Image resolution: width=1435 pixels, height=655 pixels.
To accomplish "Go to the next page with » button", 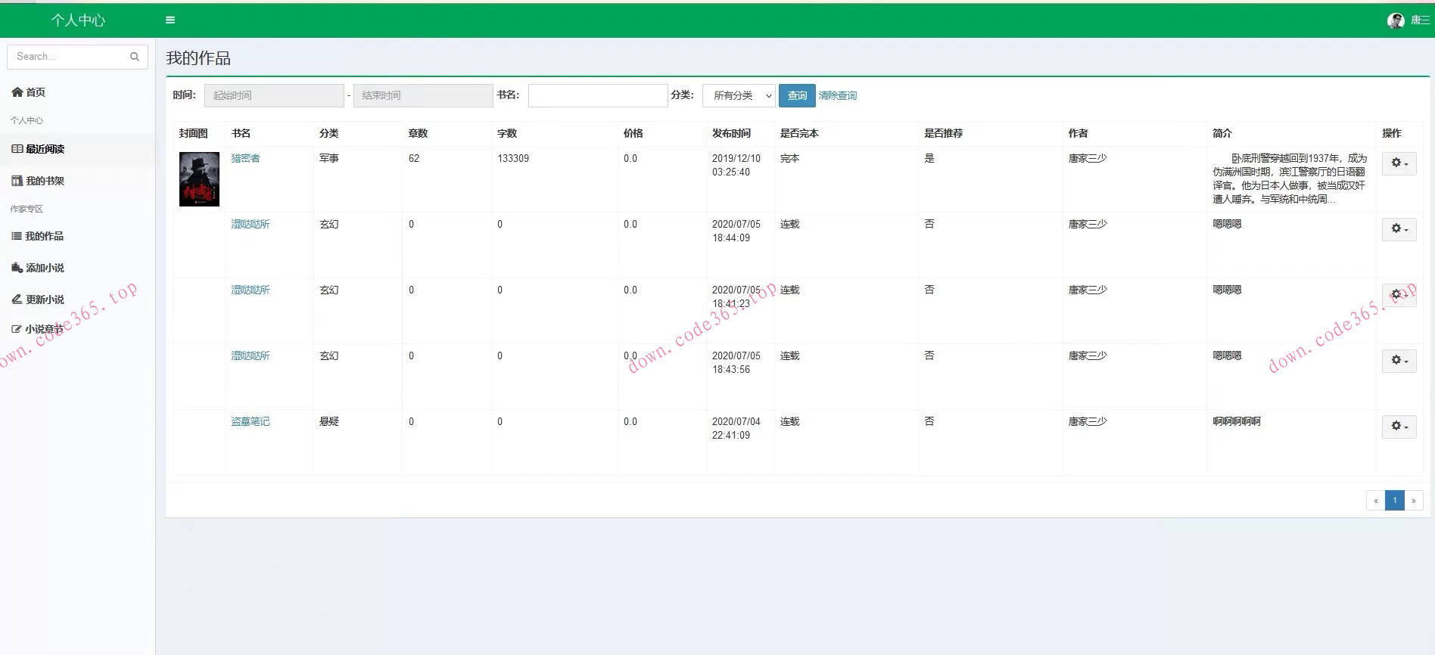I will click(1413, 501).
